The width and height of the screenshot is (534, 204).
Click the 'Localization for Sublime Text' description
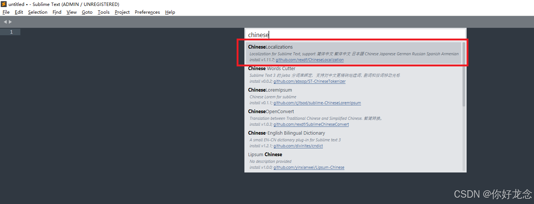[354, 54]
